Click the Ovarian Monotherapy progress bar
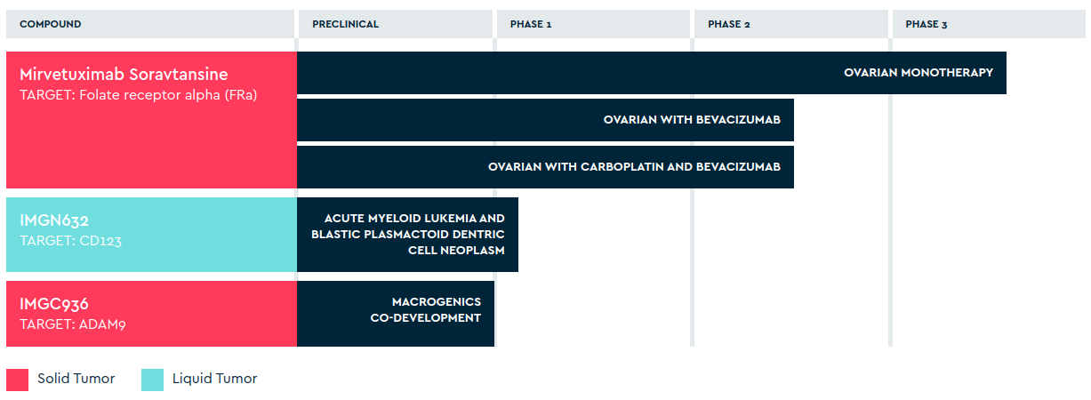This screenshot has height=400, width=1091. click(x=652, y=73)
